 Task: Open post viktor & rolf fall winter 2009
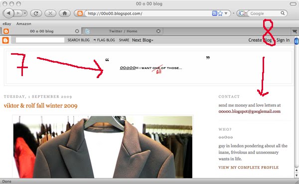coord(41,105)
